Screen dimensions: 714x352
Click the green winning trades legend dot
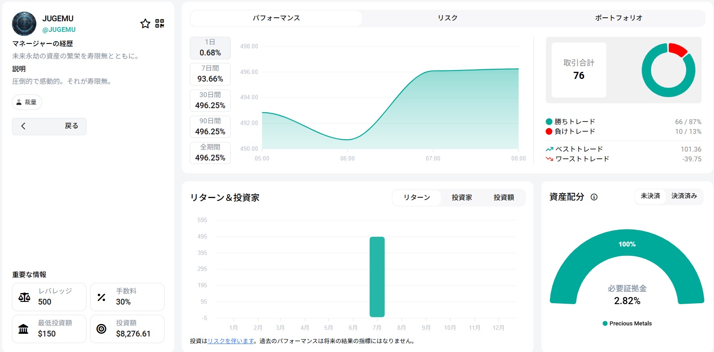point(549,121)
